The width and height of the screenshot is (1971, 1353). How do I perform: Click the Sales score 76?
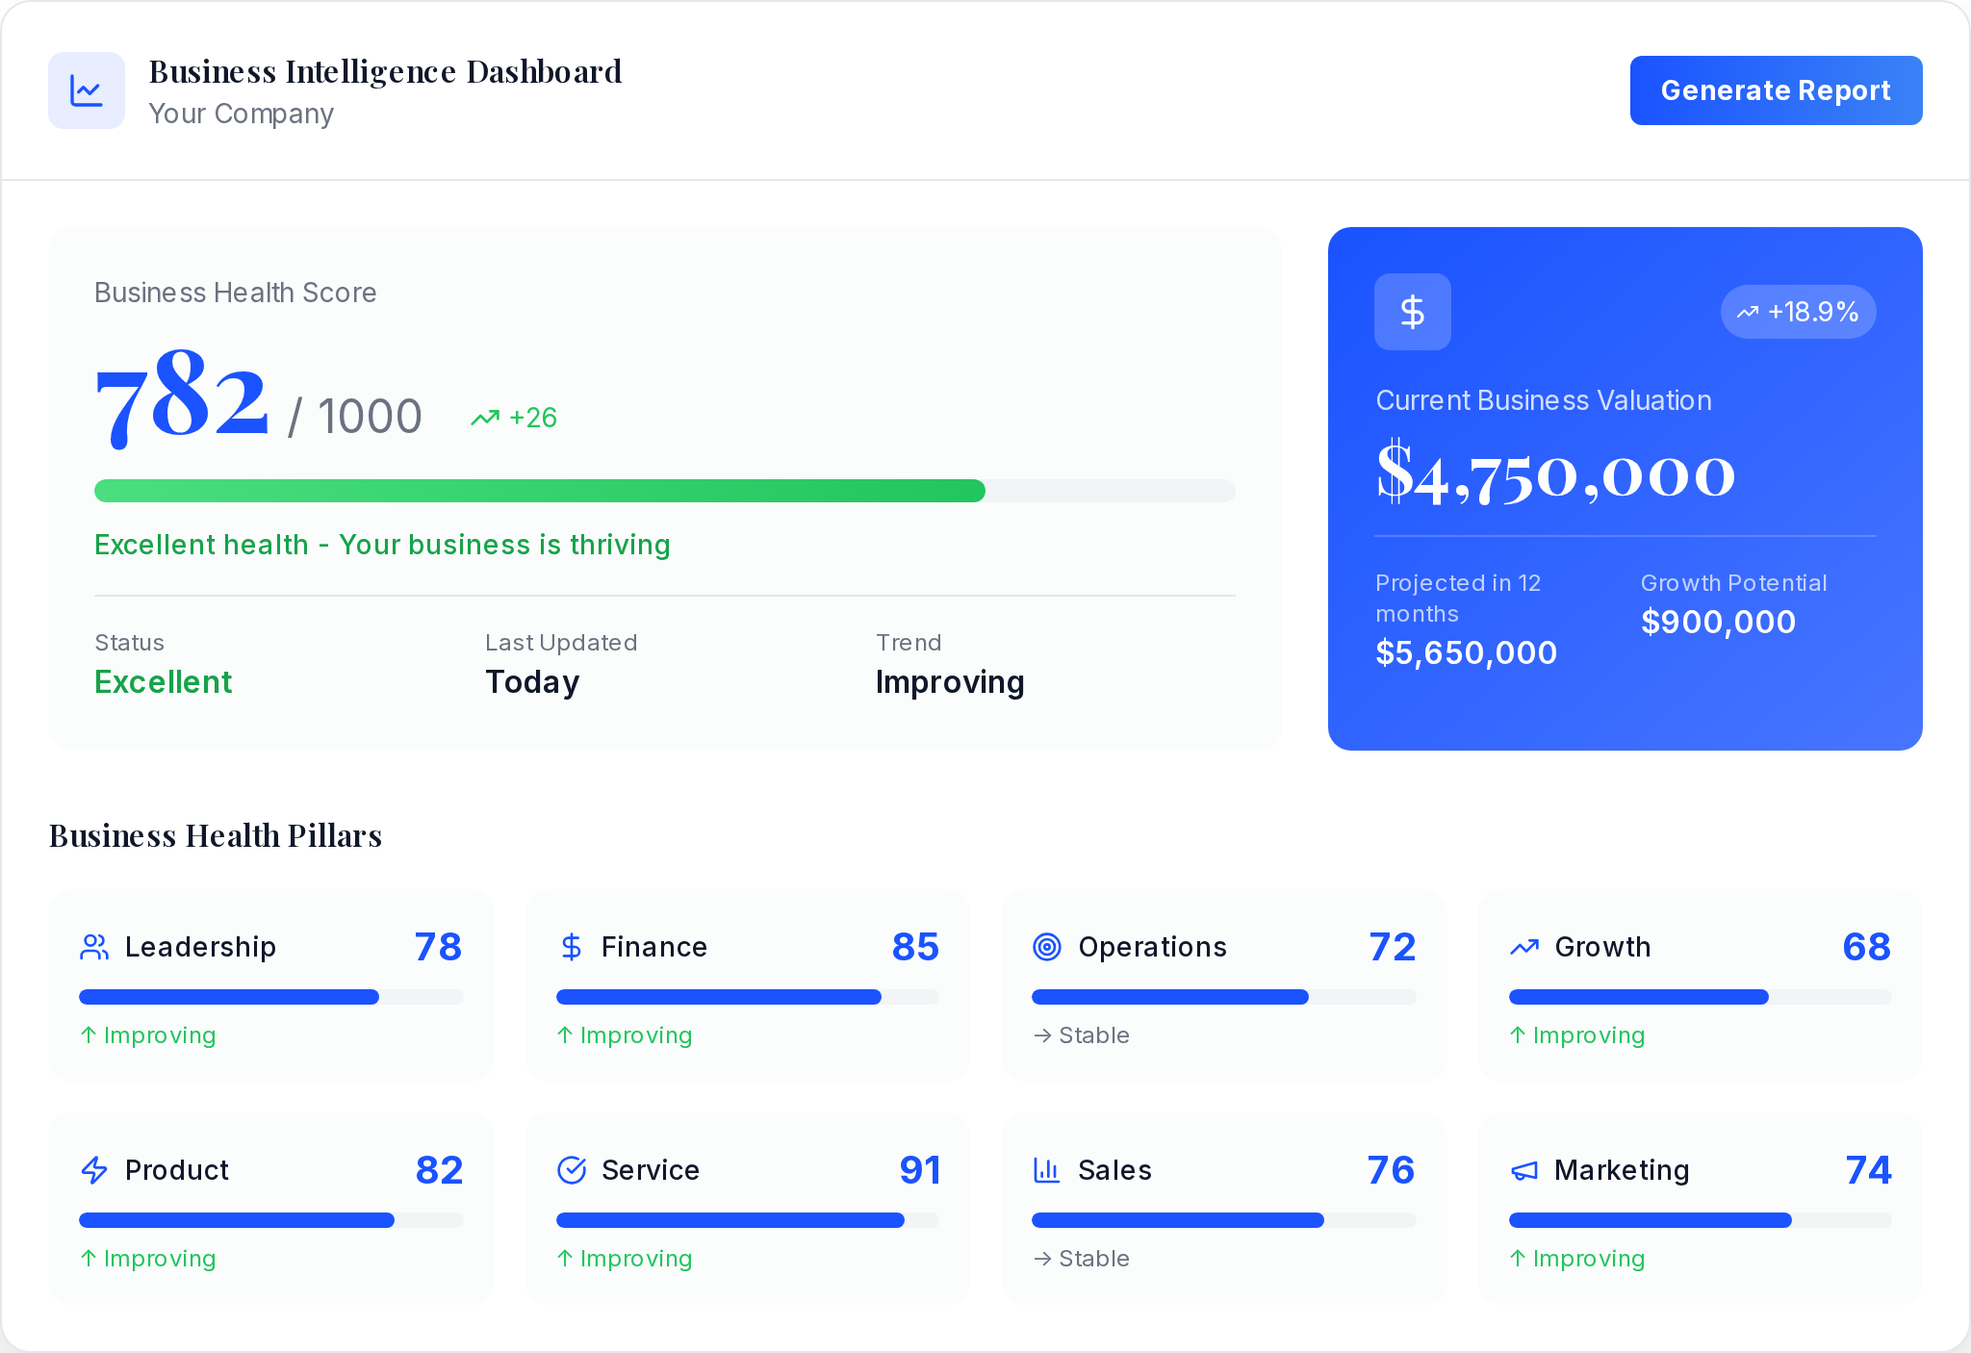(1392, 1170)
